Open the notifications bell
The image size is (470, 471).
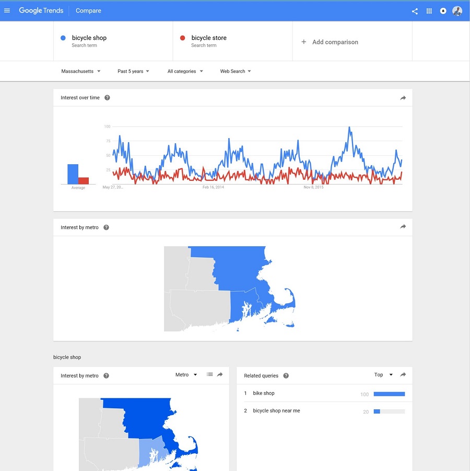click(x=443, y=11)
